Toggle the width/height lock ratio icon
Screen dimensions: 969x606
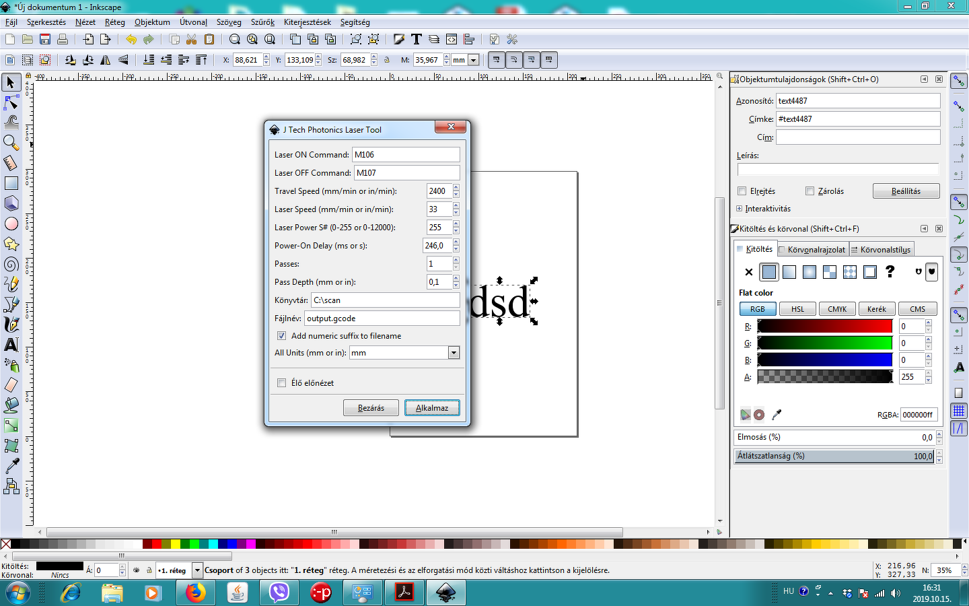[x=387, y=60]
